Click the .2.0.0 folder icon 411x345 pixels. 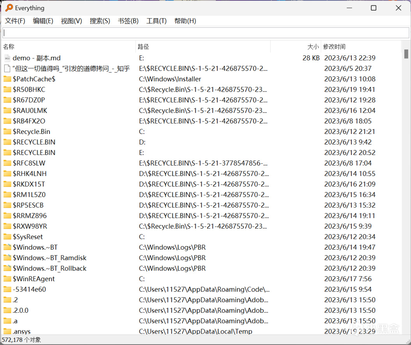(7, 310)
